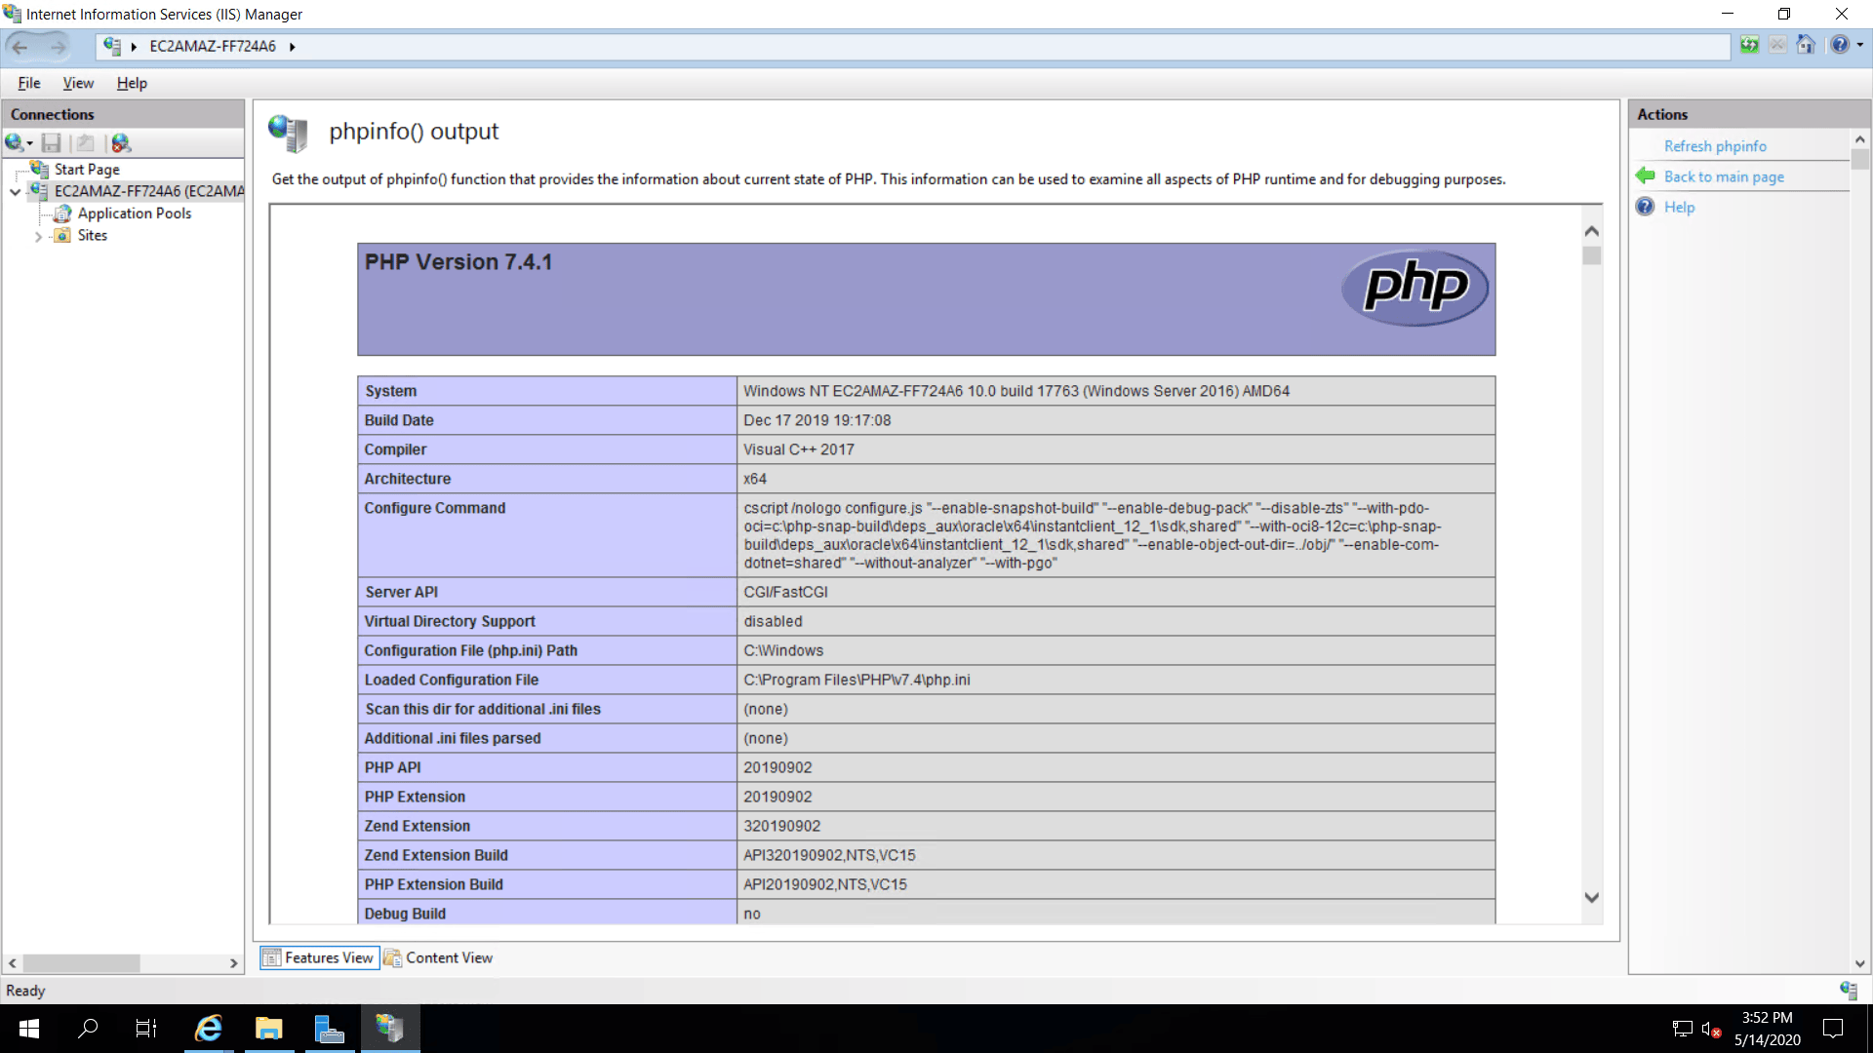Click the Forward navigation arrow
1873x1053 pixels.
59,46
